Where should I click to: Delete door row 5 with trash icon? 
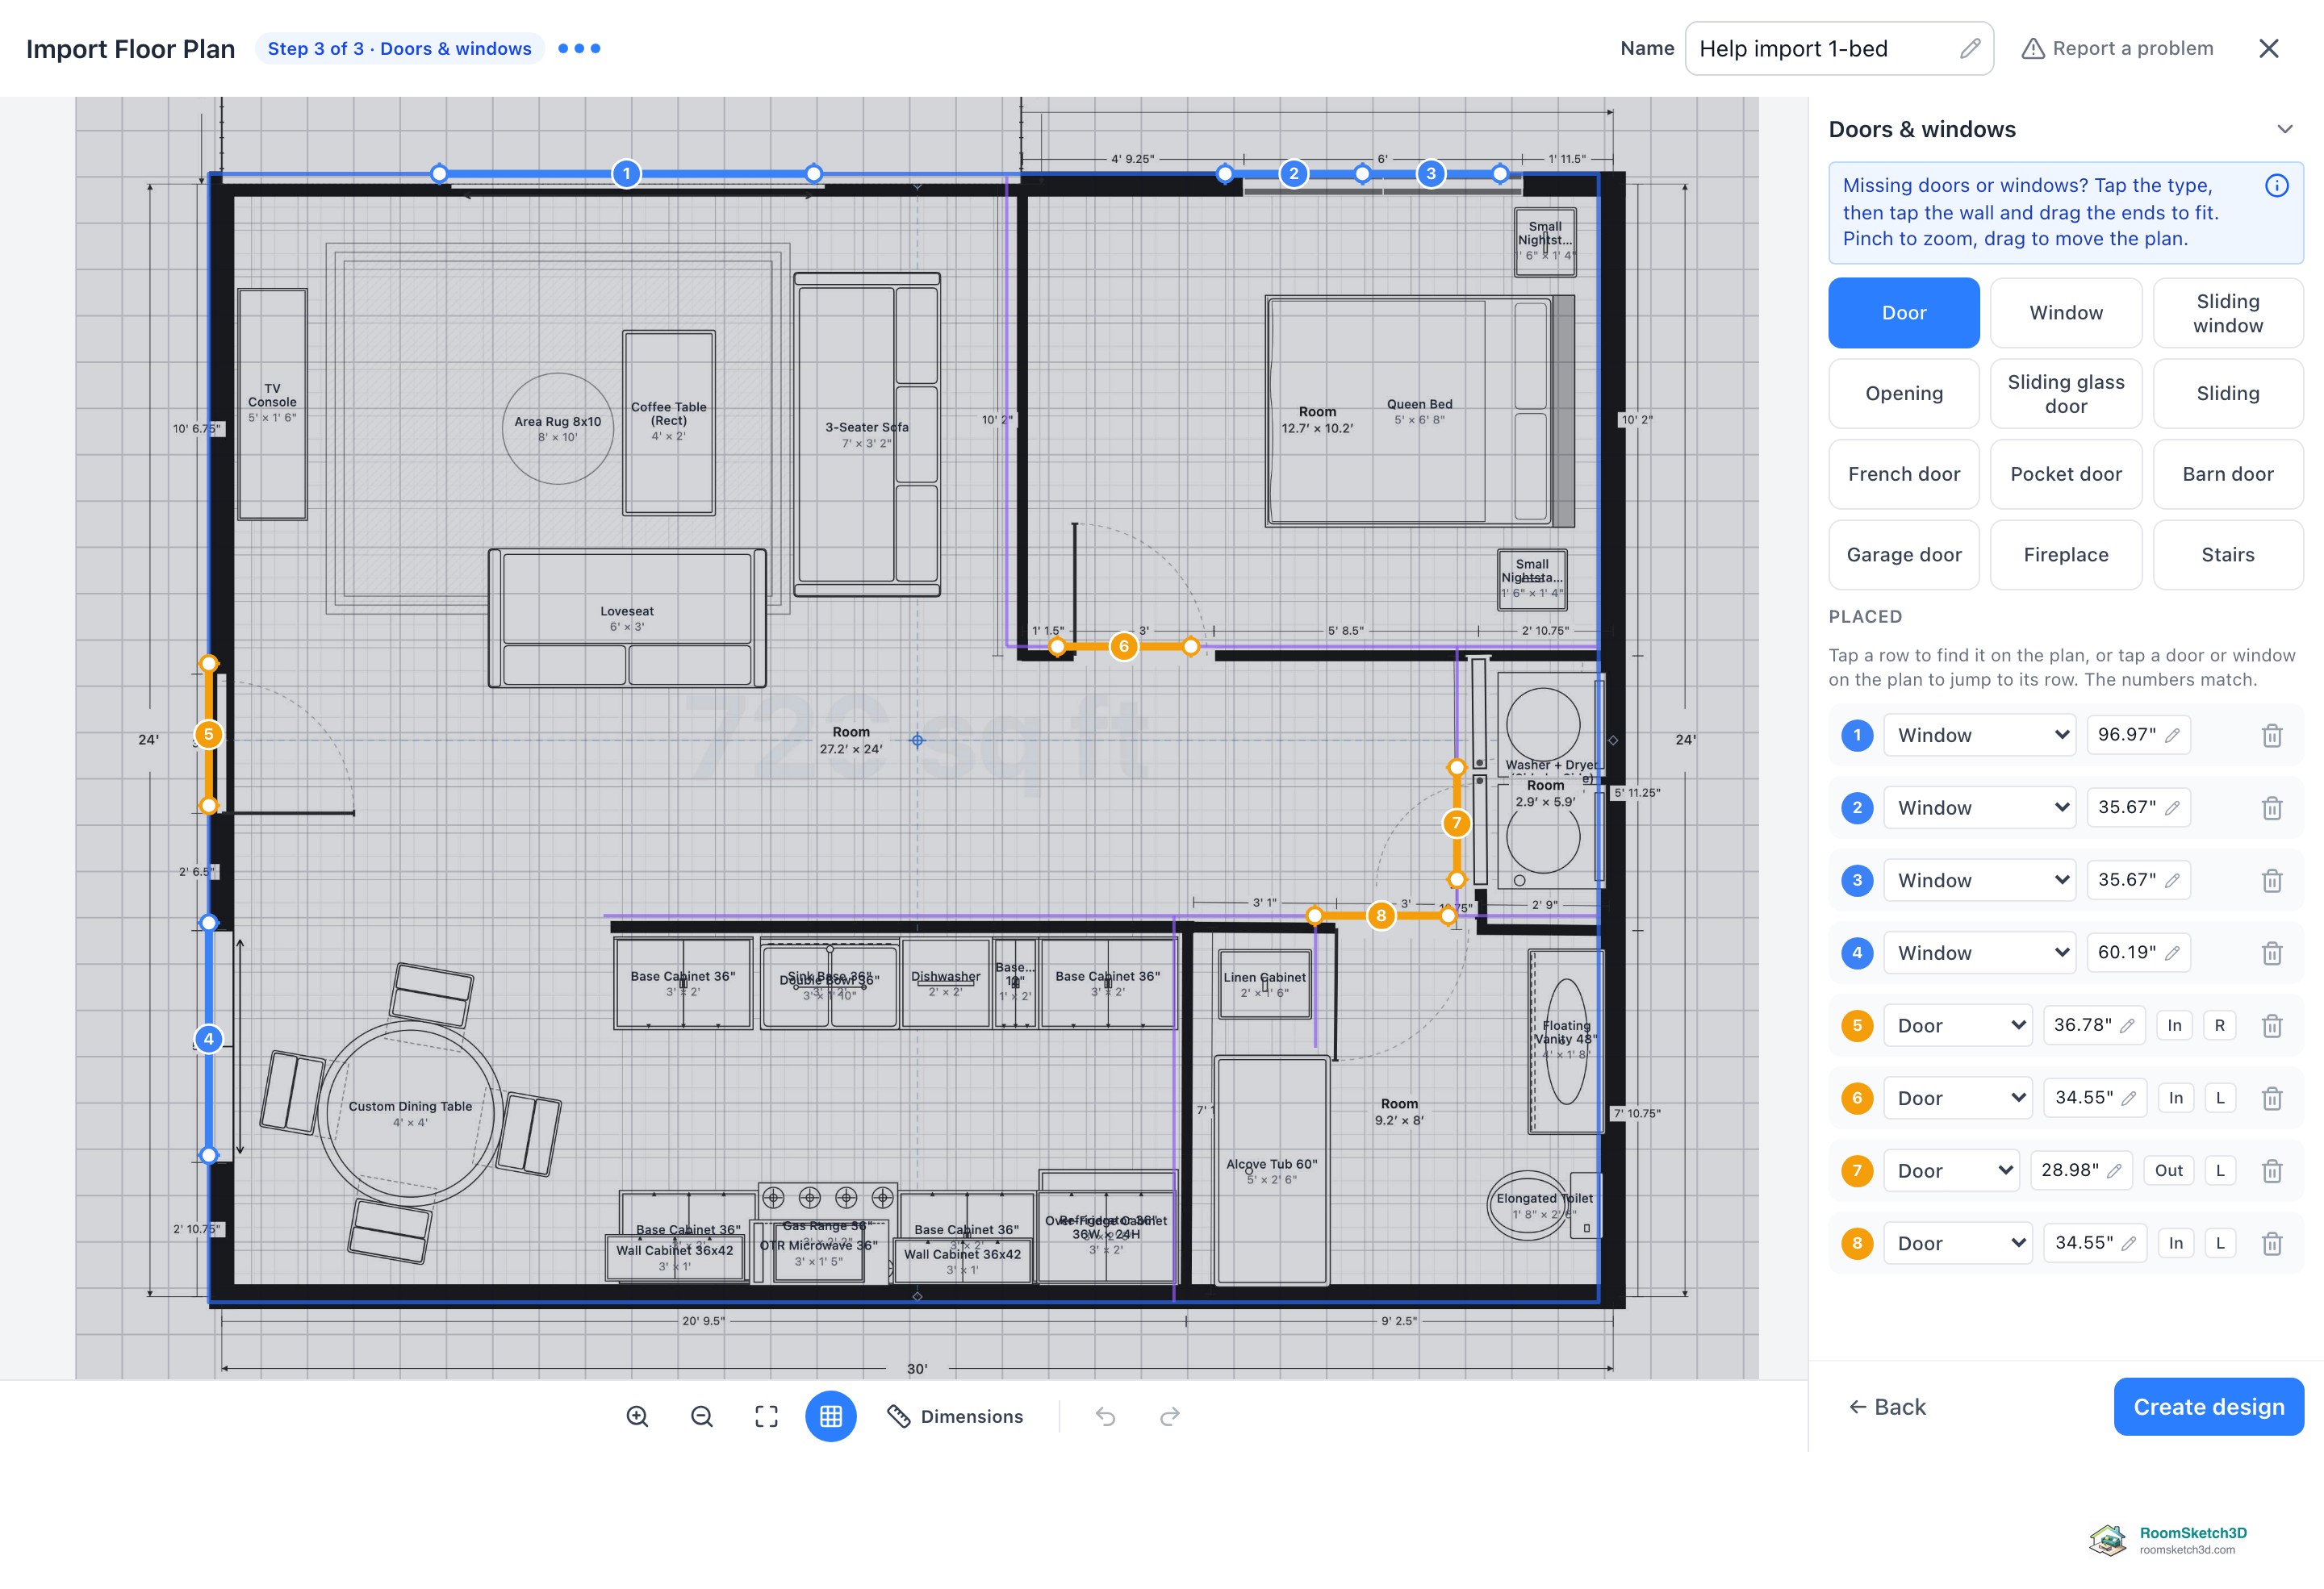[2272, 1025]
